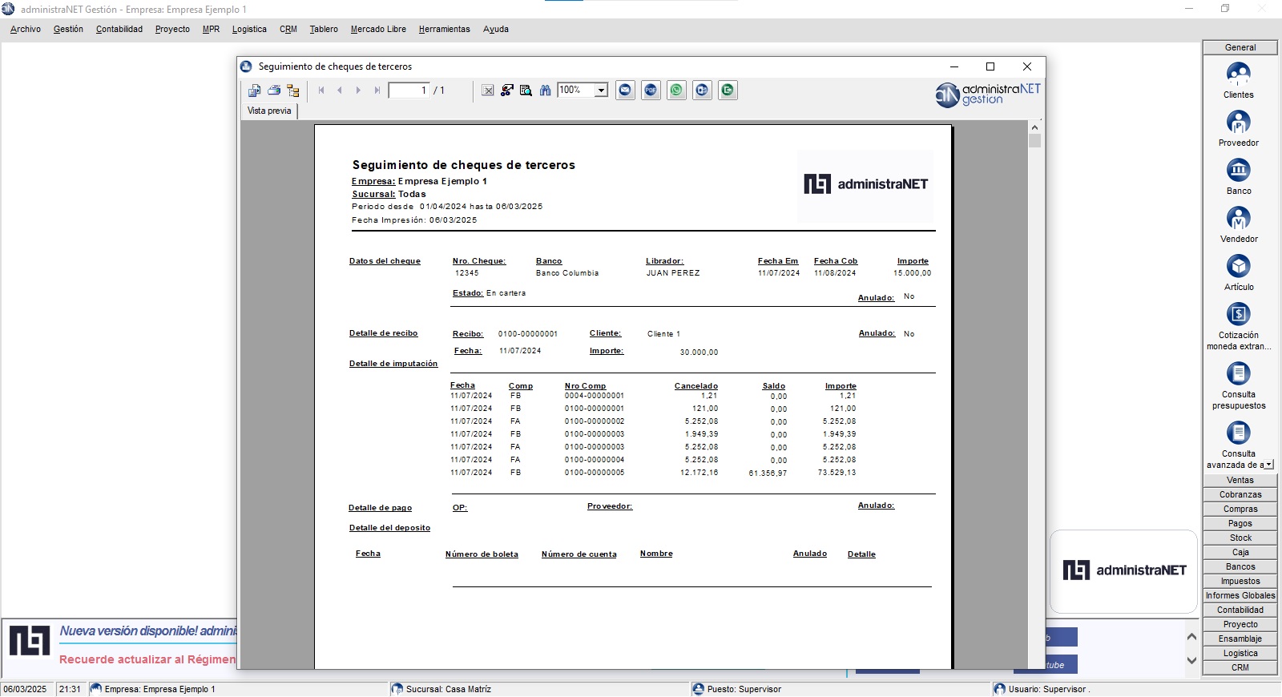The height and width of the screenshot is (697, 1282).
Task: Click the report vertical scrollbar thumb
Action: point(1034,141)
